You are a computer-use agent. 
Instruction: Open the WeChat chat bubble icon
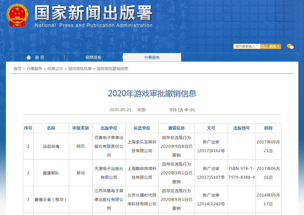coord(290,47)
